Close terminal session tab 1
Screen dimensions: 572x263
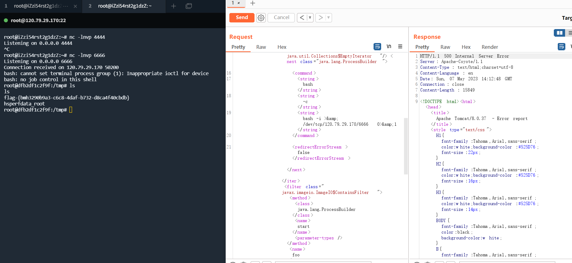tap(75, 6)
